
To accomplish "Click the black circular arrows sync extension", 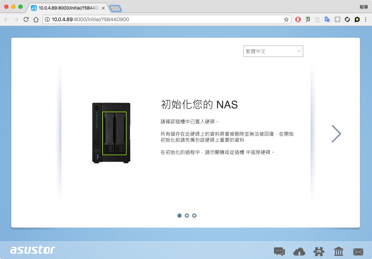I will [347, 19].
